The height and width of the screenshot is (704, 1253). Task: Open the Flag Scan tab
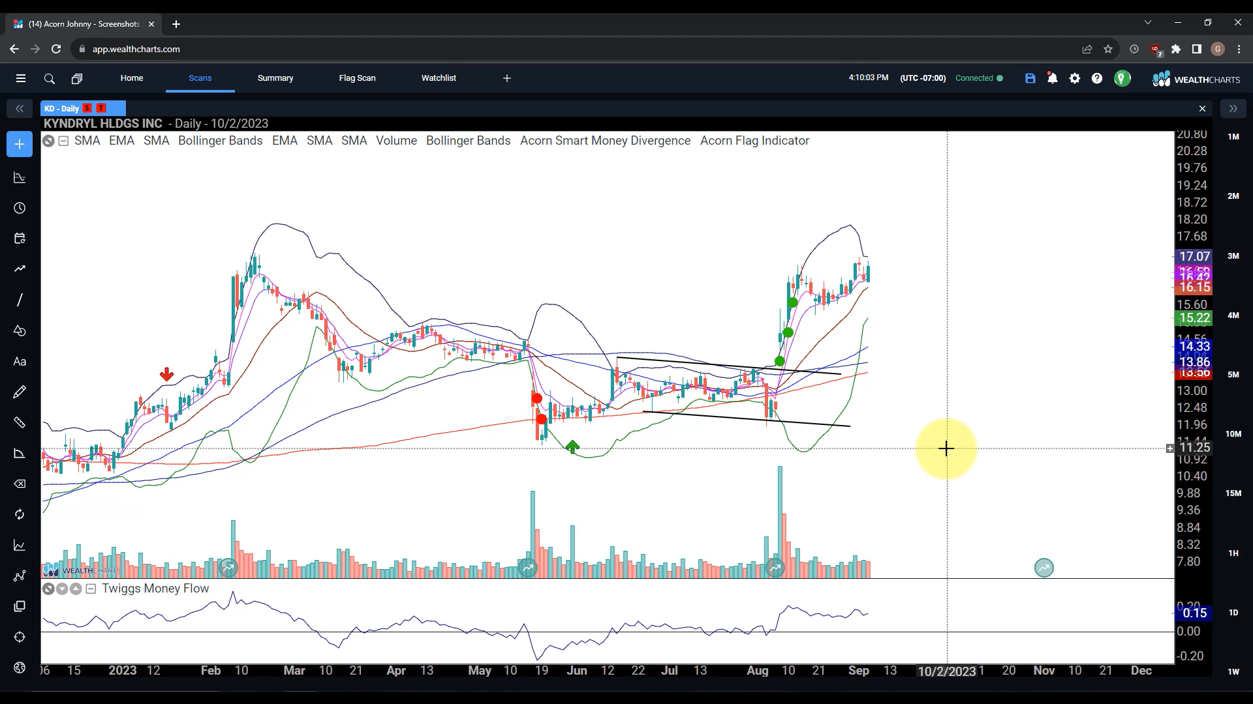click(x=357, y=78)
